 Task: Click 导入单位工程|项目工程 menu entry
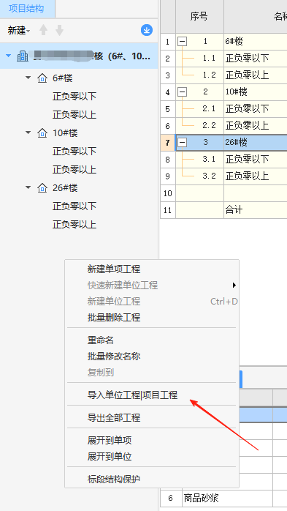[132, 395]
